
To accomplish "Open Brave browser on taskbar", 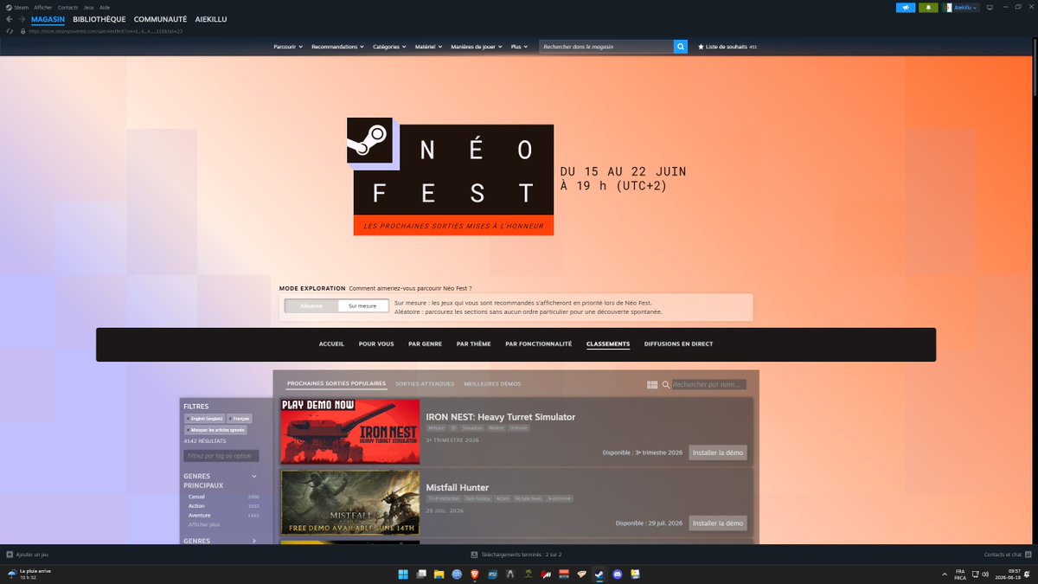I will pos(474,574).
